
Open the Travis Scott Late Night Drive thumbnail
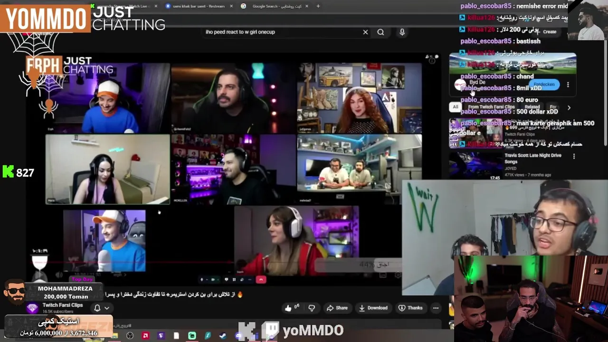pyautogui.click(x=475, y=166)
